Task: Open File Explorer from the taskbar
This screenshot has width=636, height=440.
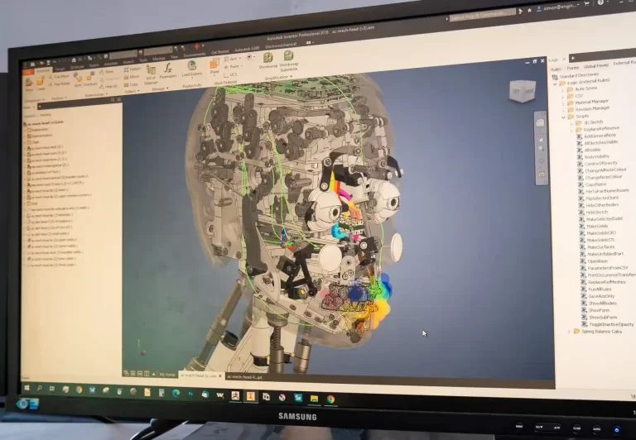Action: point(314,399)
